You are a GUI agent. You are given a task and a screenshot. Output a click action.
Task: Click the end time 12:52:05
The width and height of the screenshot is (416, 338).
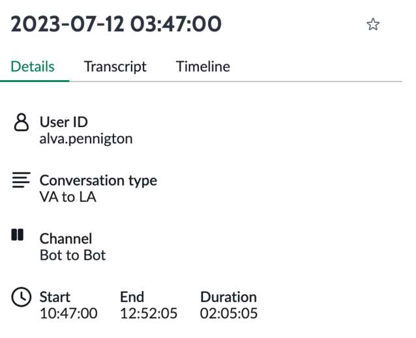coord(149,313)
